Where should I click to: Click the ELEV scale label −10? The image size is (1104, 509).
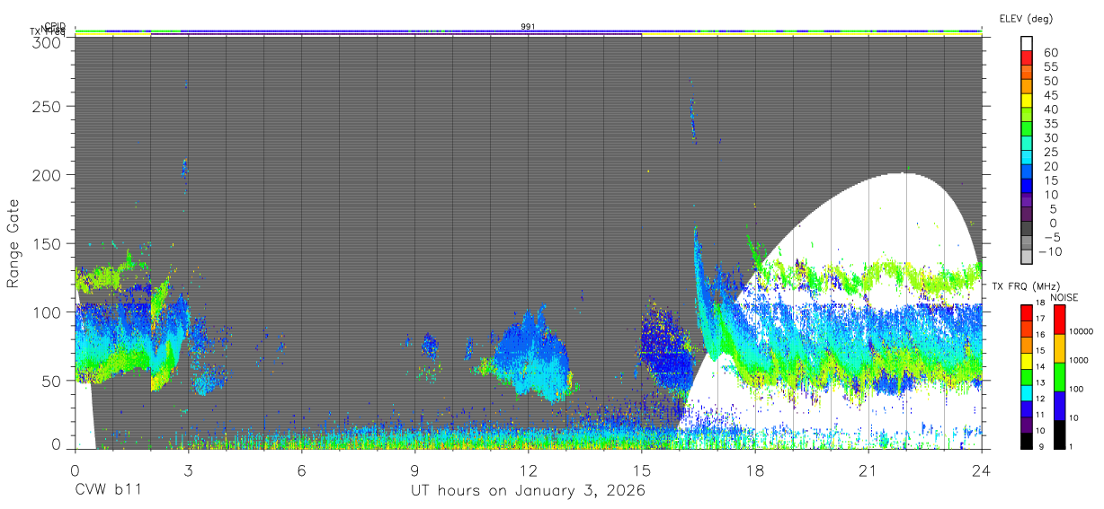click(1048, 251)
